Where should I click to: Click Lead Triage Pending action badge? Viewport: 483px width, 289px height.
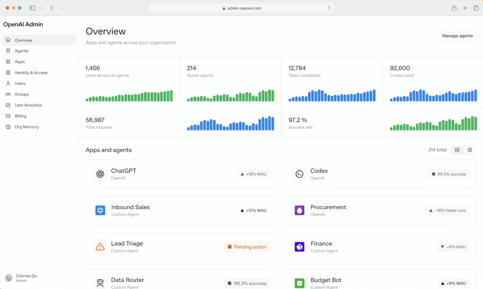click(x=247, y=247)
